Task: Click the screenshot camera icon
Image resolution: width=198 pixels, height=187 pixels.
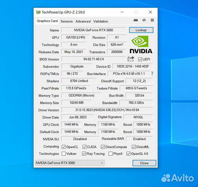Action: (136, 20)
